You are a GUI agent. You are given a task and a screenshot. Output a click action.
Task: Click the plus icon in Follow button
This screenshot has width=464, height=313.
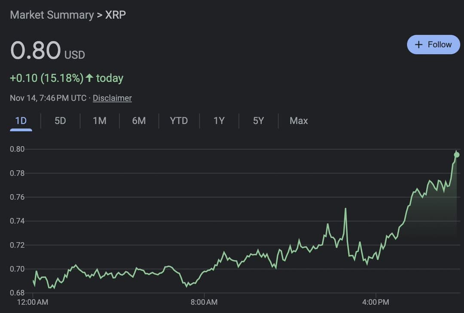click(x=418, y=44)
